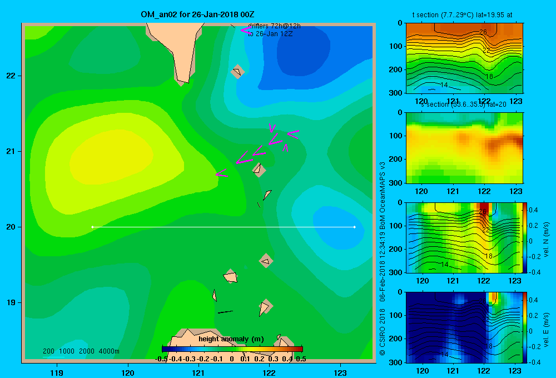Click the dark blue low-anomaly region near the top
The image size is (556, 378).
tap(303, 49)
